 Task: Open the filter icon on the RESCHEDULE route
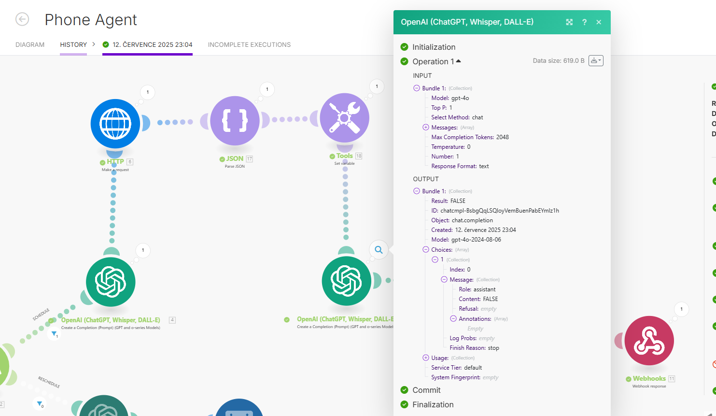click(40, 404)
